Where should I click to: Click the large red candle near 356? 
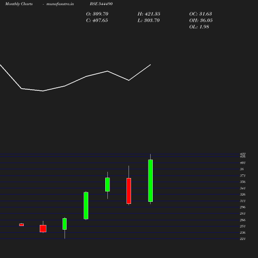pyautogui.click(x=128, y=191)
